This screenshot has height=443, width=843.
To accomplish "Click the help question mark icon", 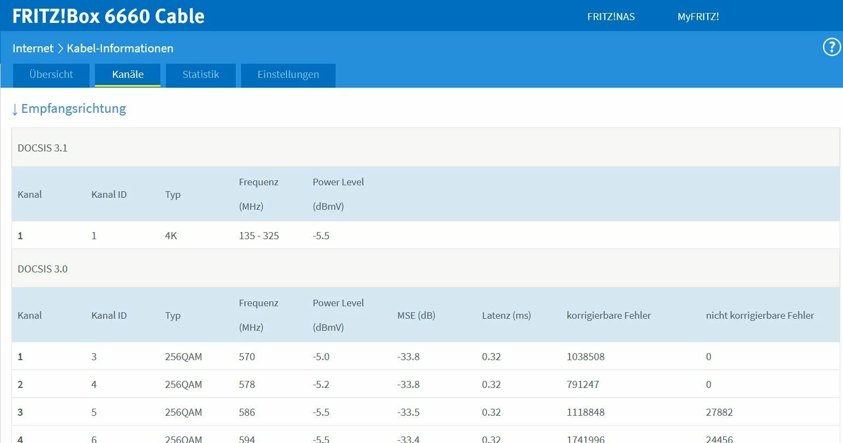I will [x=831, y=47].
